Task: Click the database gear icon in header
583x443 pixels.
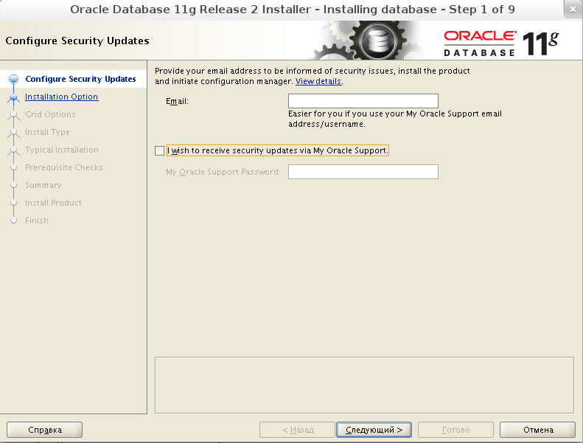Action: [x=377, y=40]
